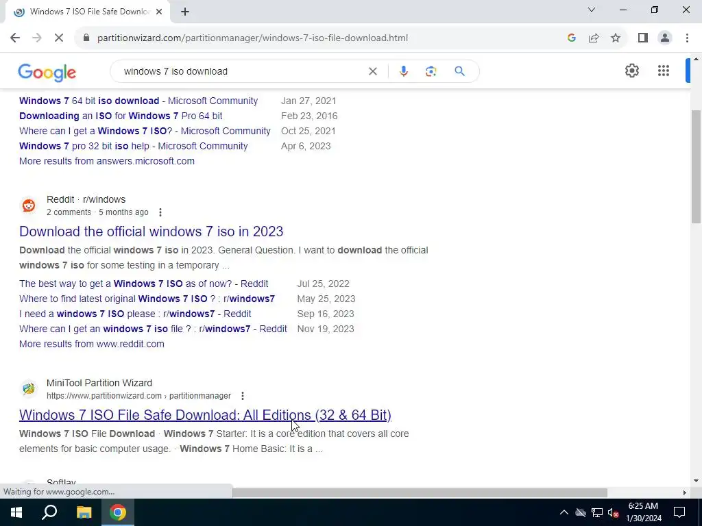Image resolution: width=702 pixels, height=526 pixels.
Task: Submit search with the magnifier icon
Action: click(x=459, y=71)
